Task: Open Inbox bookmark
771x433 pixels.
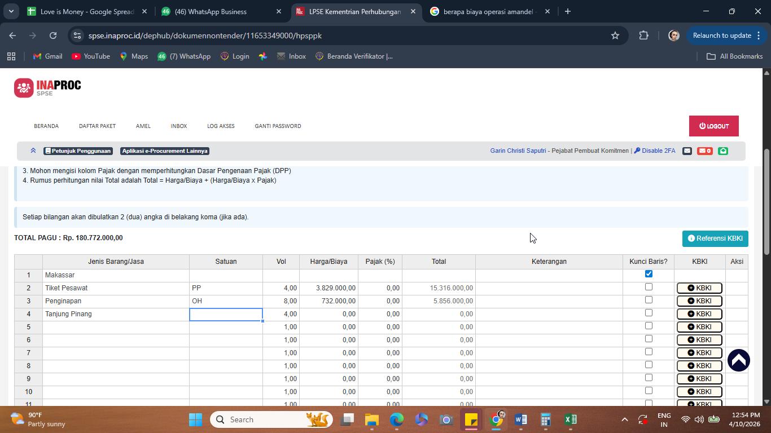Action: pyautogui.click(x=291, y=56)
